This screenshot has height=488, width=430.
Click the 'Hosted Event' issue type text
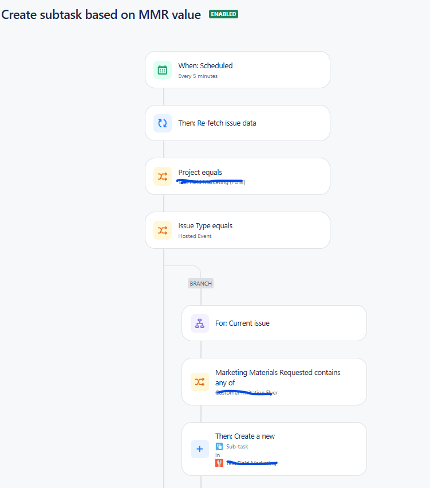[195, 236]
